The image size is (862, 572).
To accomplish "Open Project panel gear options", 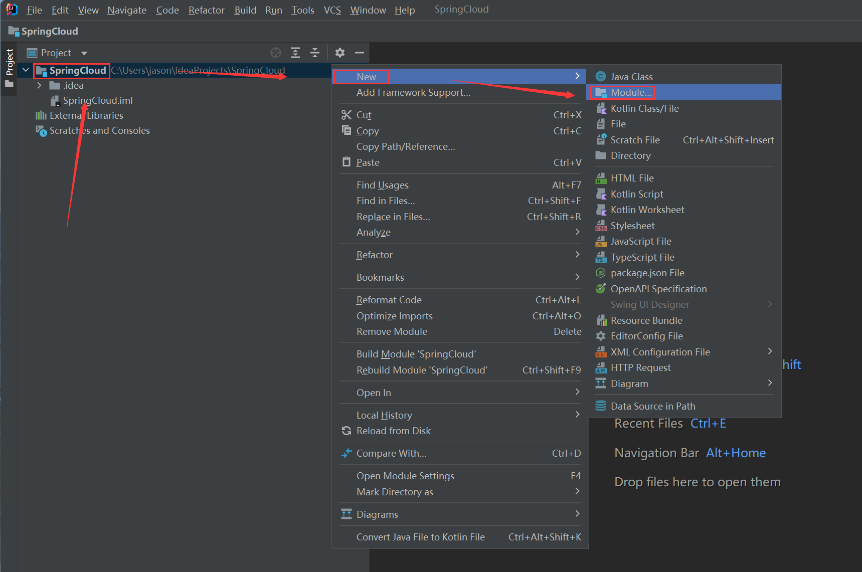I will (x=340, y=53).
